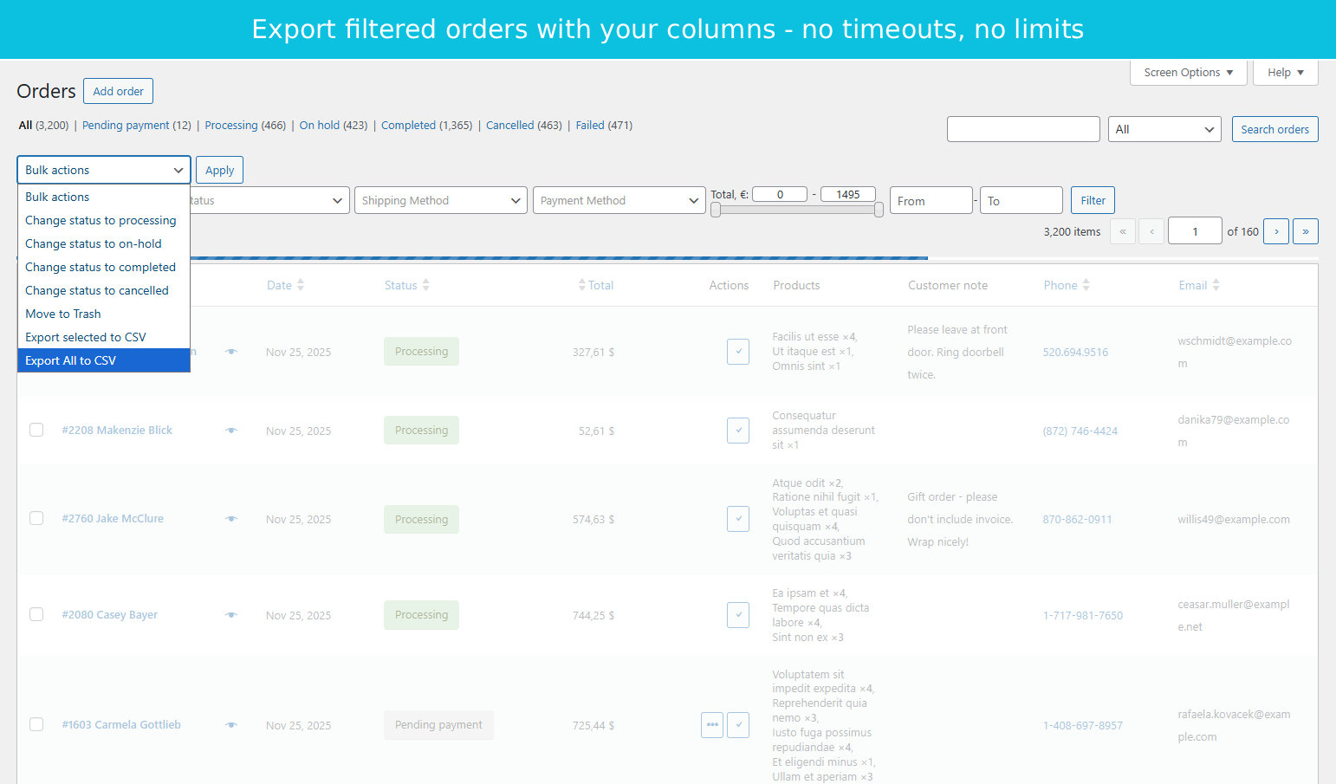Screen dimensions: 1336x784
Task: Check the box beside #1603 Carmela Gottlieb
Action: 36,725
